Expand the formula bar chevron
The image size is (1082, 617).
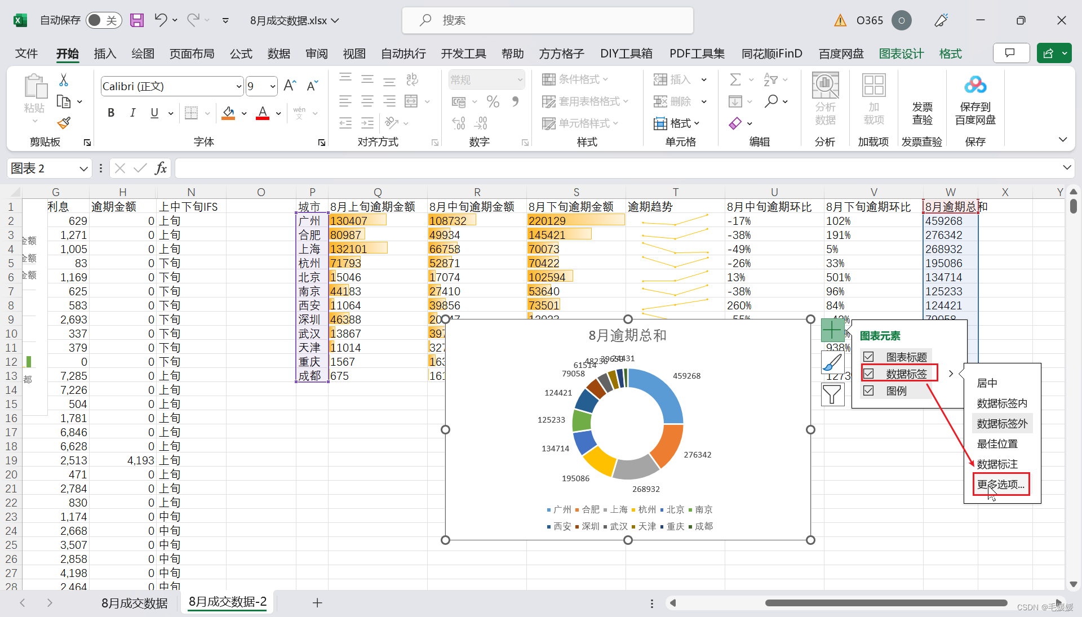[x=1067, y=167]
